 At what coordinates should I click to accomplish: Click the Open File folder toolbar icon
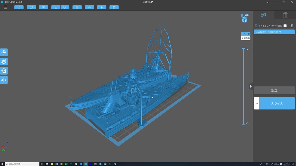[x=19, y=7]
